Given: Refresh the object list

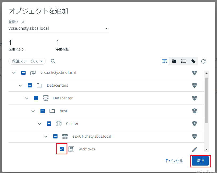Looking at the screenshot, I should coord(203,61).
